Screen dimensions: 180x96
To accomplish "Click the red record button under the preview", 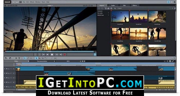I will pos(65,55).
